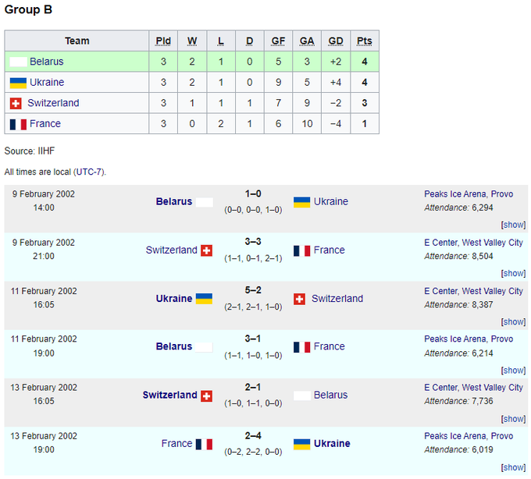Click France flag in France–Ukraine 2–4 match

(x=204, y=444)
